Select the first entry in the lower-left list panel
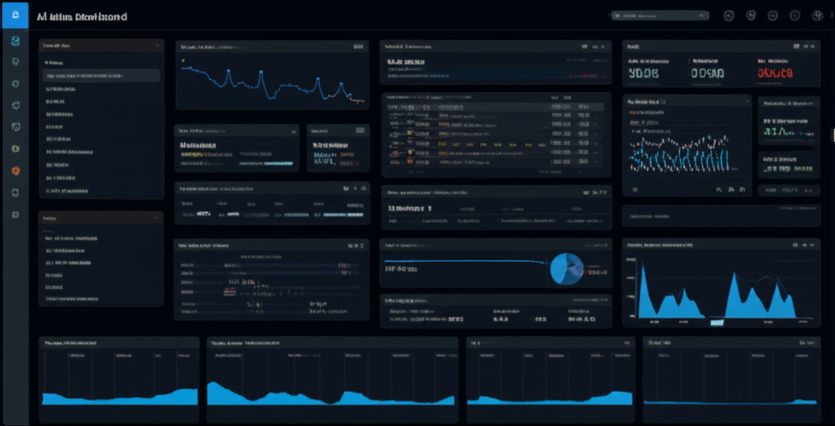835x426 pixels. (73, 238)
